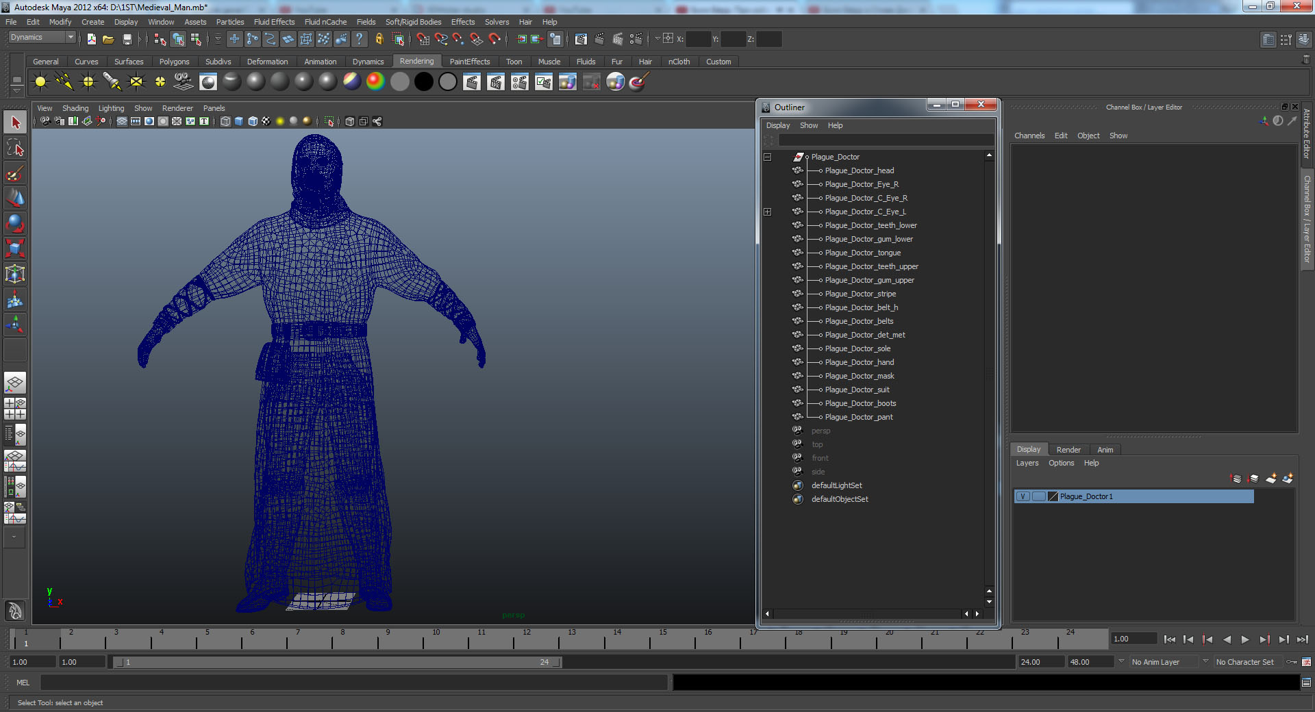Play animation forwards
Viewport: 1315px width, 712px height.
click(x=1245, y=639)
